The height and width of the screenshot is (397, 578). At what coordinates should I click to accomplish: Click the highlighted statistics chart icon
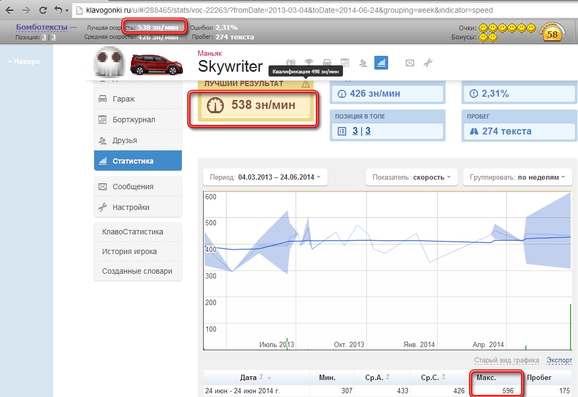click(381, 63)
